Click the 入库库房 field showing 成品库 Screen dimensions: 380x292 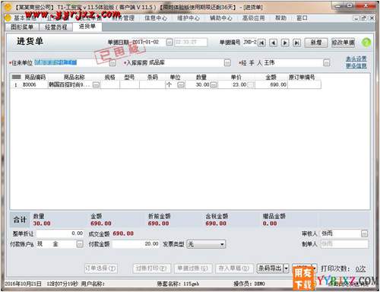tap(186, 62)
